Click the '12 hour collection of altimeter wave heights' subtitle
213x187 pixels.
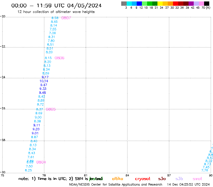click(x=56, y=12)
